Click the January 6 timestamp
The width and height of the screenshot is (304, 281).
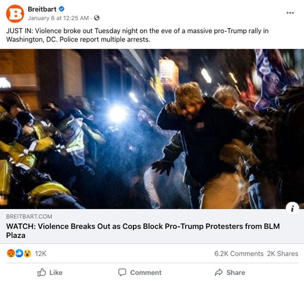[x=58, y=18]
